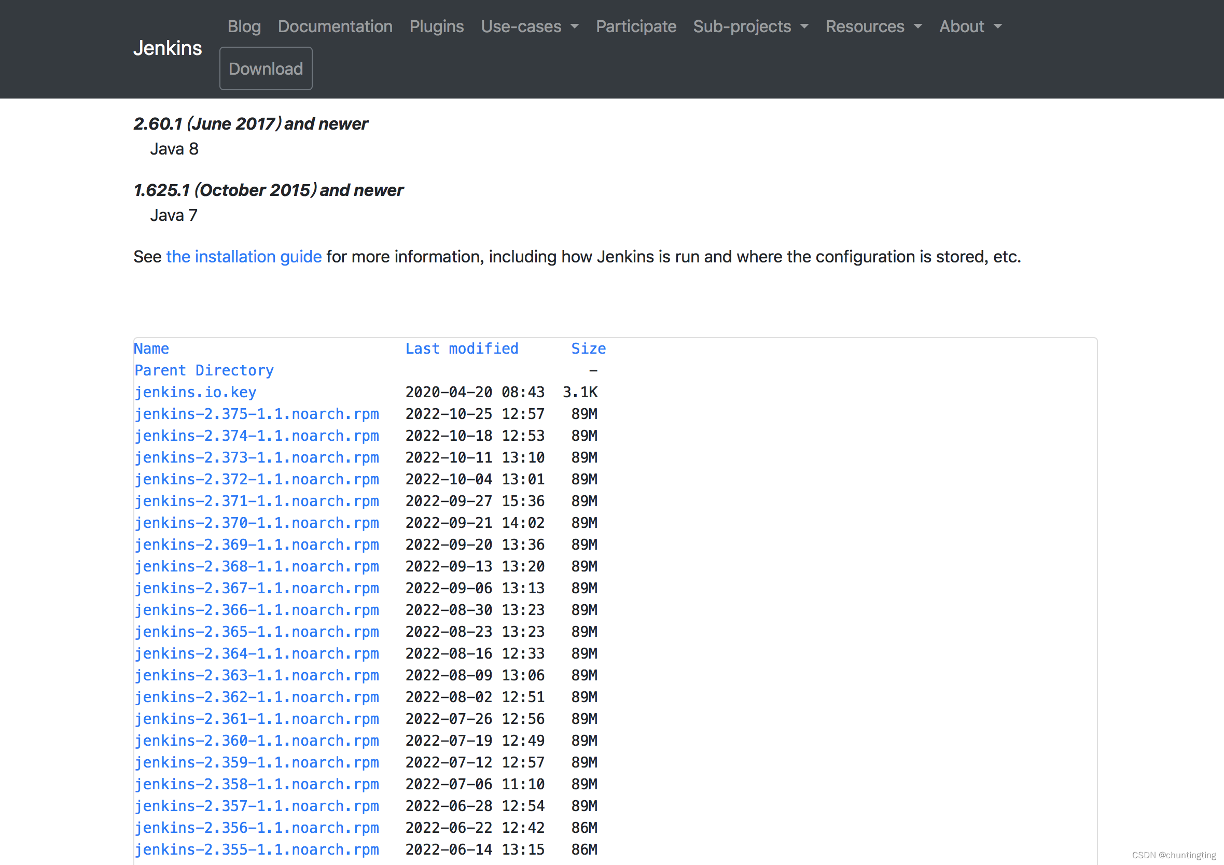Go to Parent Directory

204,370
